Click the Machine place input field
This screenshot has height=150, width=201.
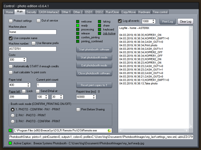(x=33, y=32)
